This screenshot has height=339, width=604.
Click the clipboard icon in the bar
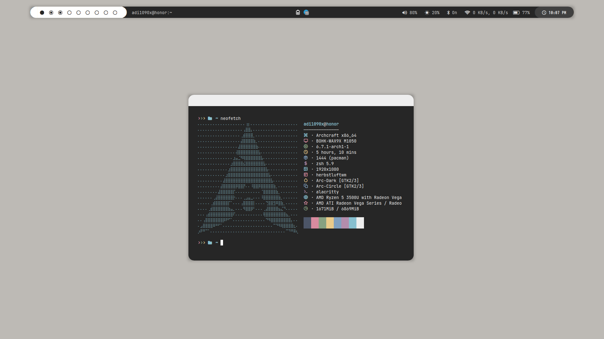pyautogui.click(x=298, y=13)
